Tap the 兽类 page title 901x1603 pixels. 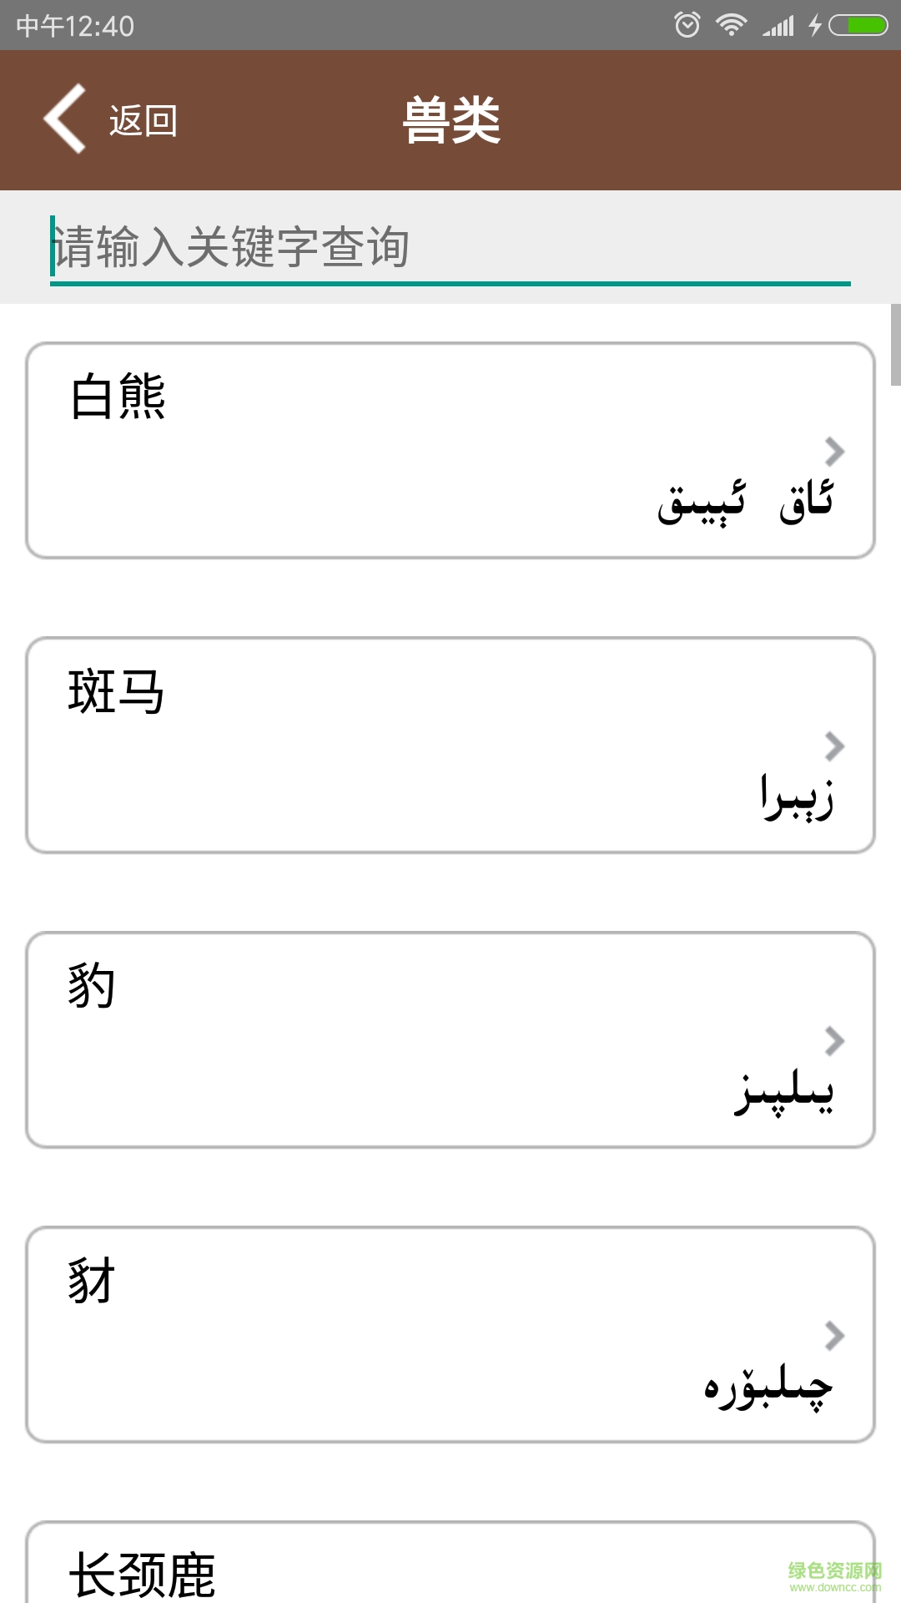pos(451,120)
